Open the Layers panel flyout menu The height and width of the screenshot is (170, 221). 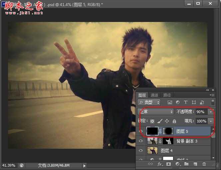212,95
